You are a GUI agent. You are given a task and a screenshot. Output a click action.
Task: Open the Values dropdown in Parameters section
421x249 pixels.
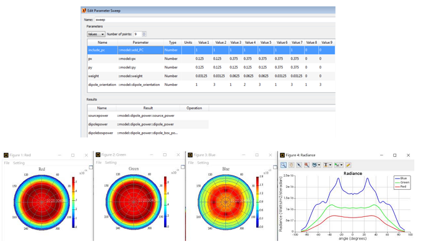click(96, 34)
